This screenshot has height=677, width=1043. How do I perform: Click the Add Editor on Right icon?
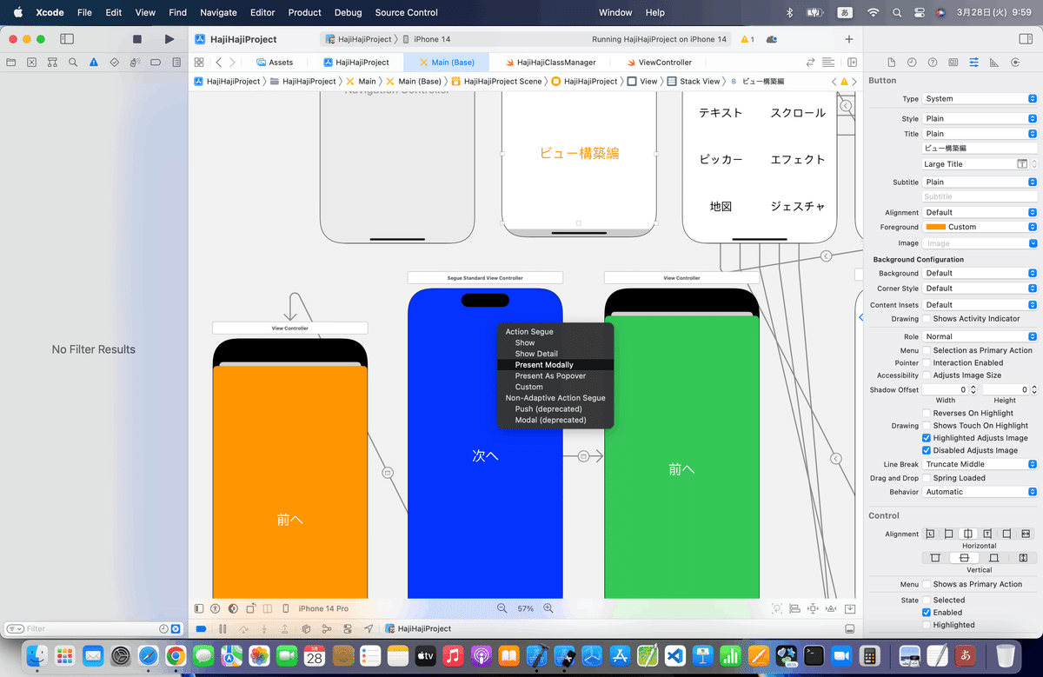pos(852,63)
